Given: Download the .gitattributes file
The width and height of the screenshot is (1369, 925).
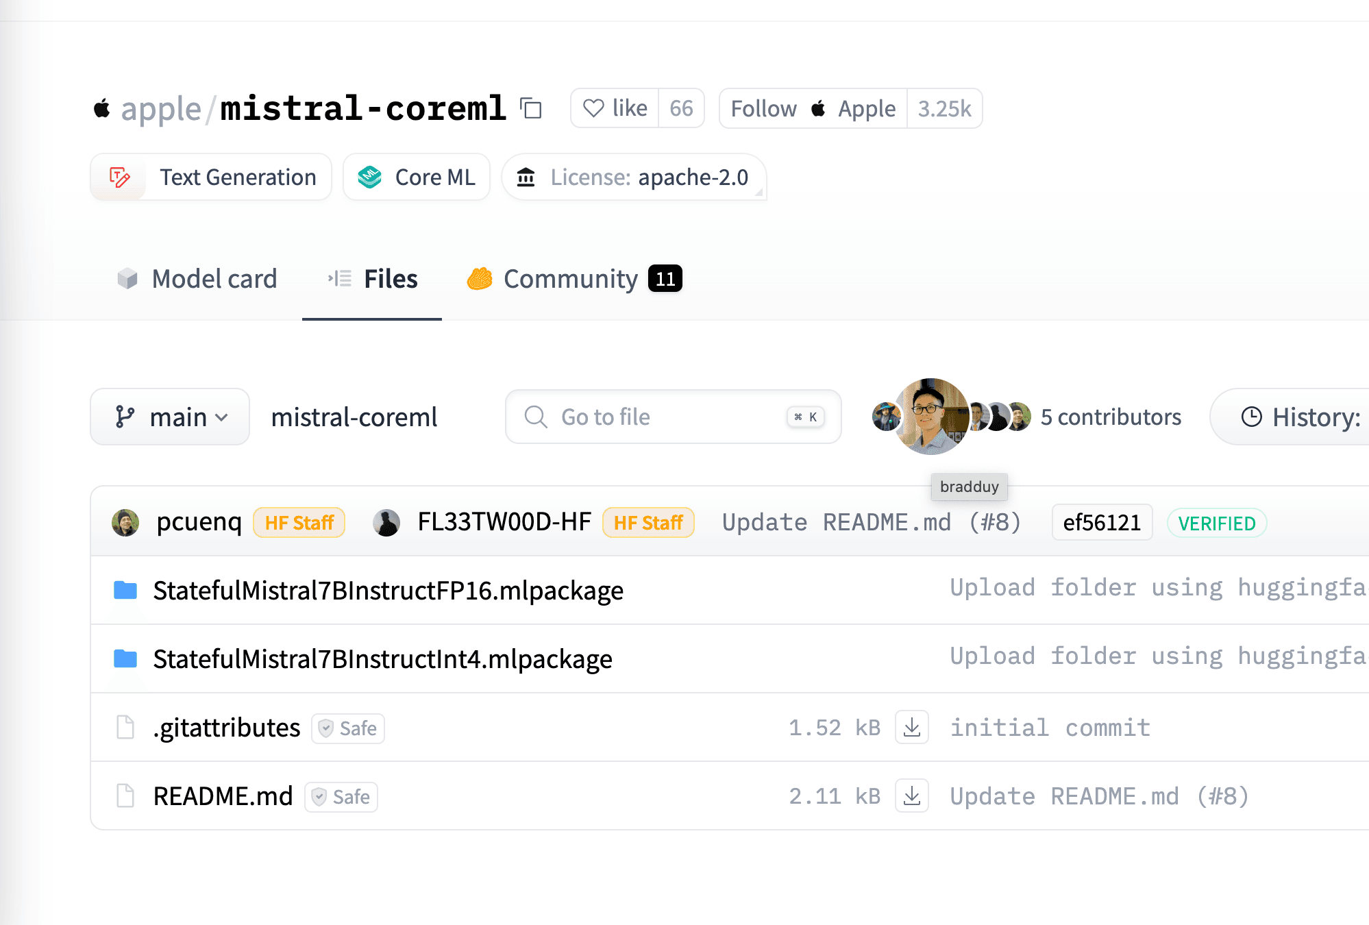Looking at the screenshot, I should [x=912, y=727].
